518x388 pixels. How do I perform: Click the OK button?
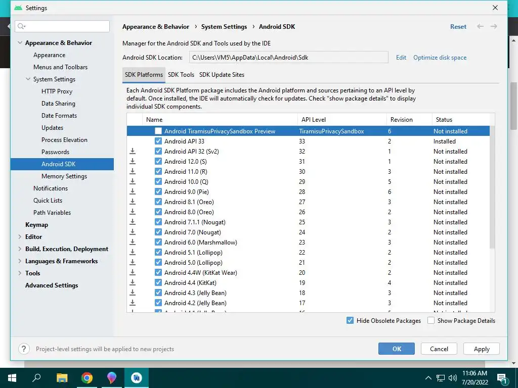[x=397, y=349]
